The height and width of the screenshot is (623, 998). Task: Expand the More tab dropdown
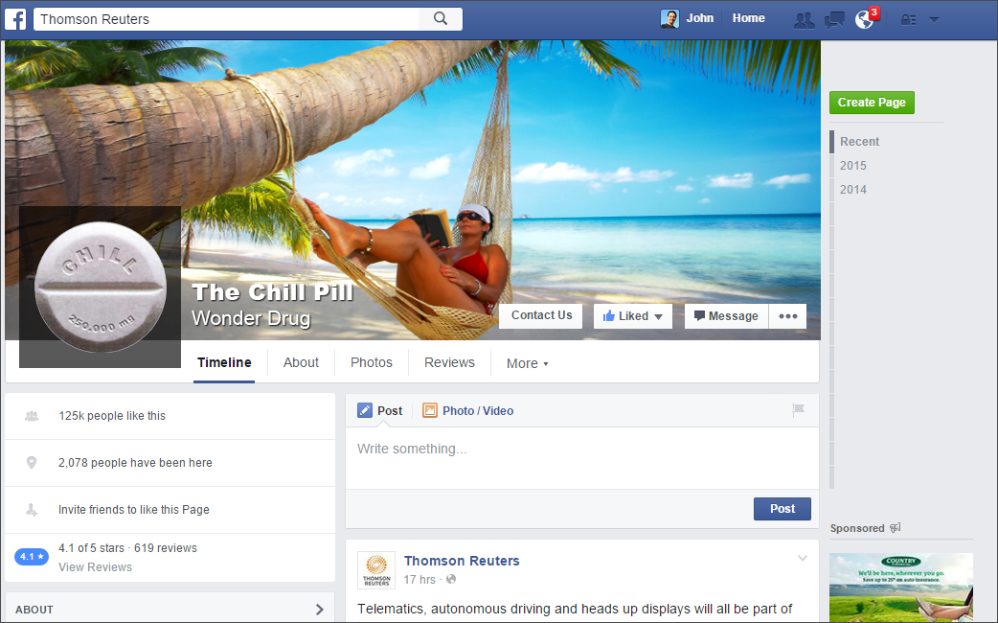click(x=527, y=363)
